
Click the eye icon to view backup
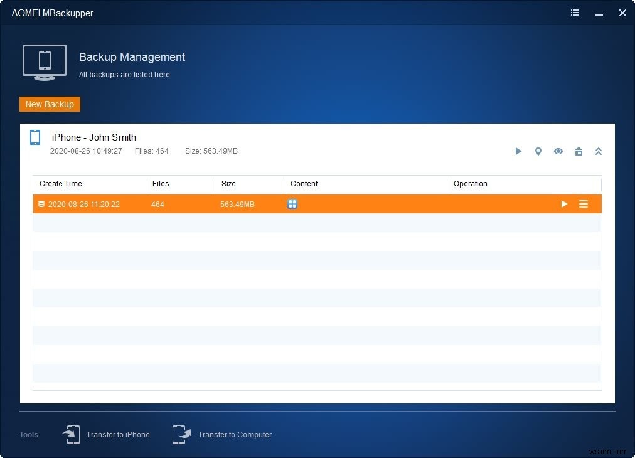click(558, 151)
